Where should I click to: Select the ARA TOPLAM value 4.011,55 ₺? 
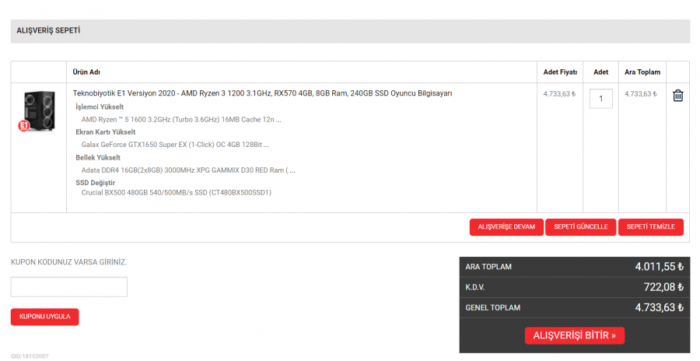tap(659, 267)
